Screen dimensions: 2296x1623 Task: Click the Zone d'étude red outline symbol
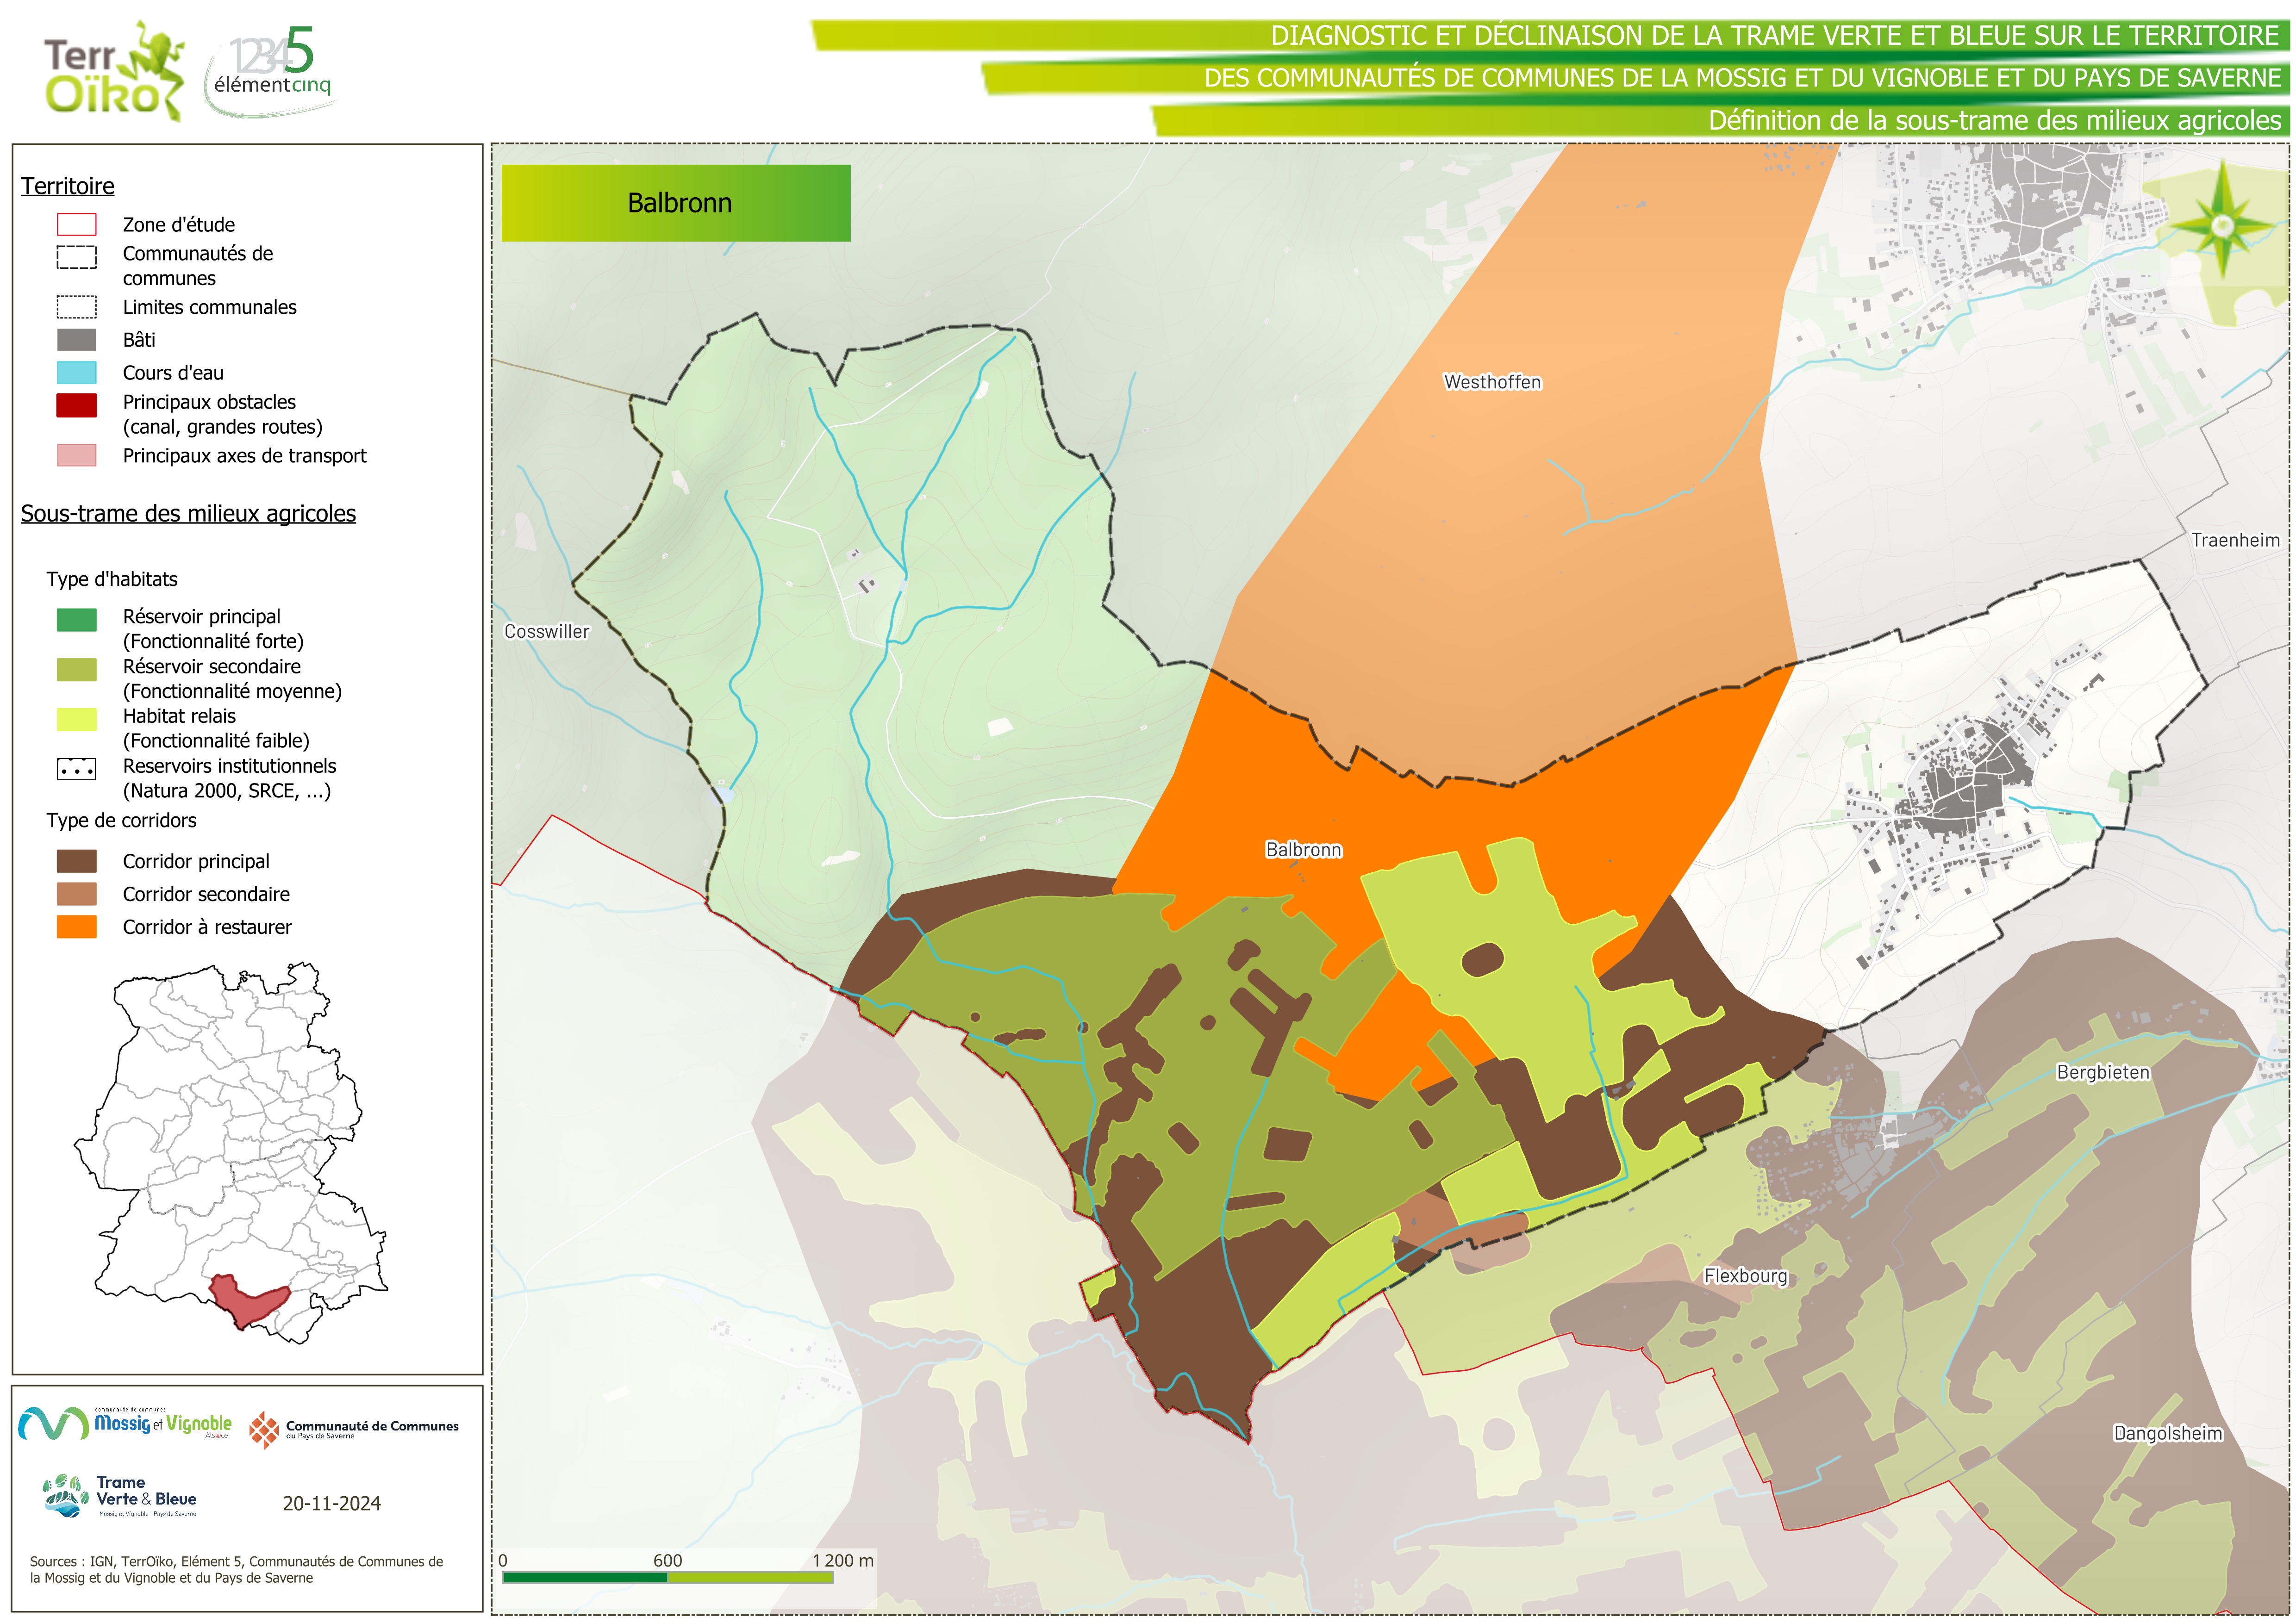tap(77, 225)
